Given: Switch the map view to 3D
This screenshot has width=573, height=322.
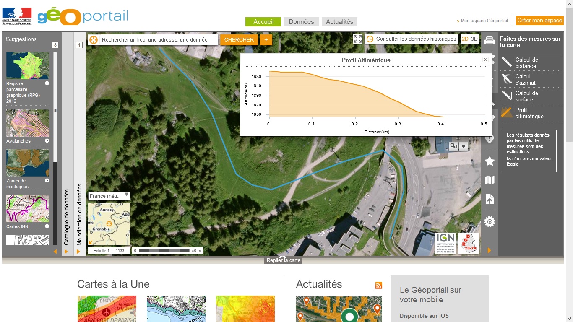Looking at the screenshot, I should [474, 39].
